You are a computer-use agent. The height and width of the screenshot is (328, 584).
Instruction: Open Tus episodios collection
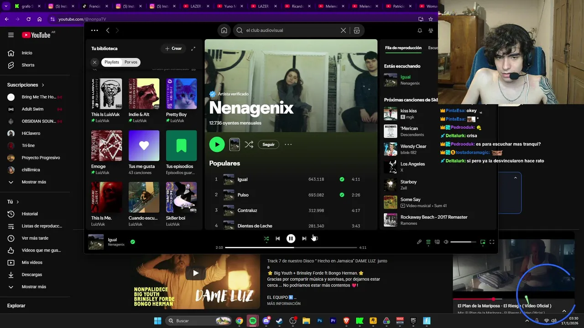181,153
